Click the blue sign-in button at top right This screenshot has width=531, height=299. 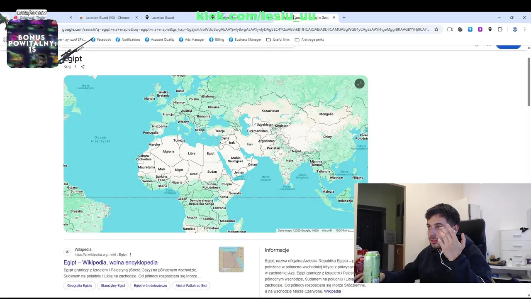point(508,46)
